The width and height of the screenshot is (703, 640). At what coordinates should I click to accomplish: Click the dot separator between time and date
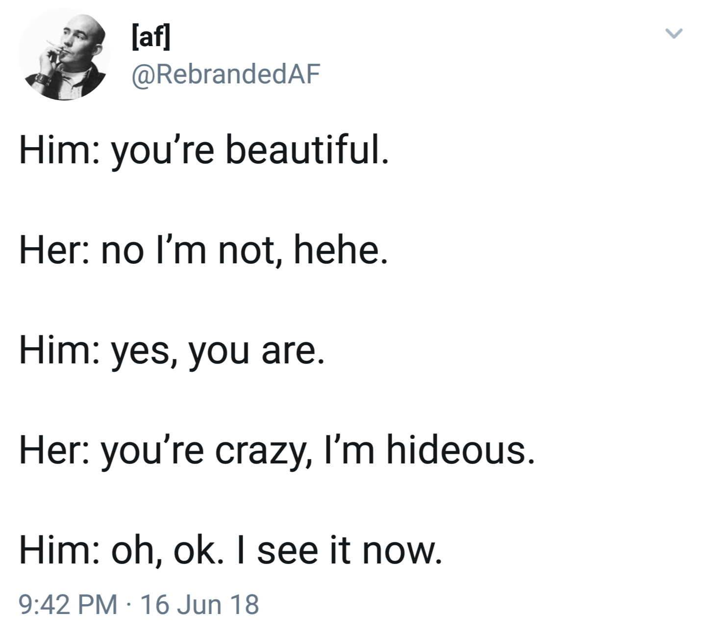coord(129,604)
